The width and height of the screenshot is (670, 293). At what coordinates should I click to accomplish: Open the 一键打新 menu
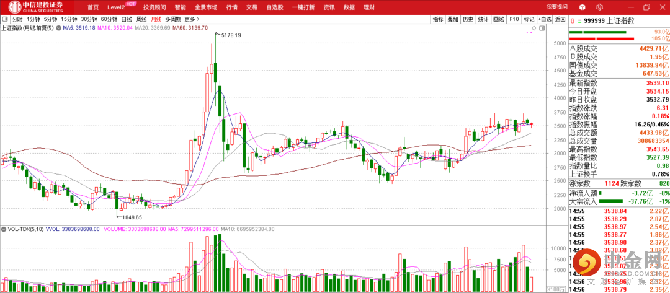pos(303,7)
